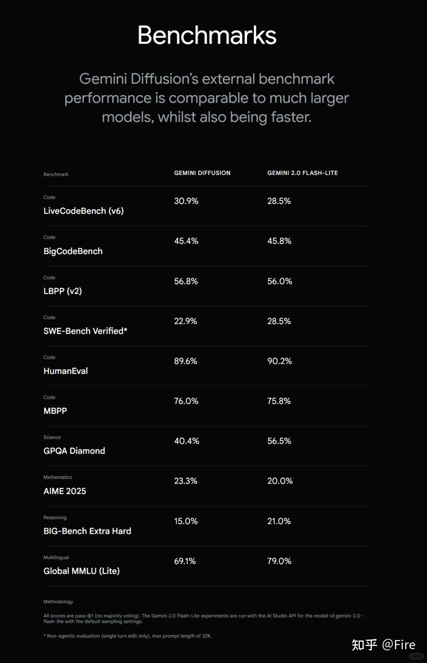Click the HumanEval benchmark name
427x663 pixels.
pyautogui.click(x=66, y=371)
